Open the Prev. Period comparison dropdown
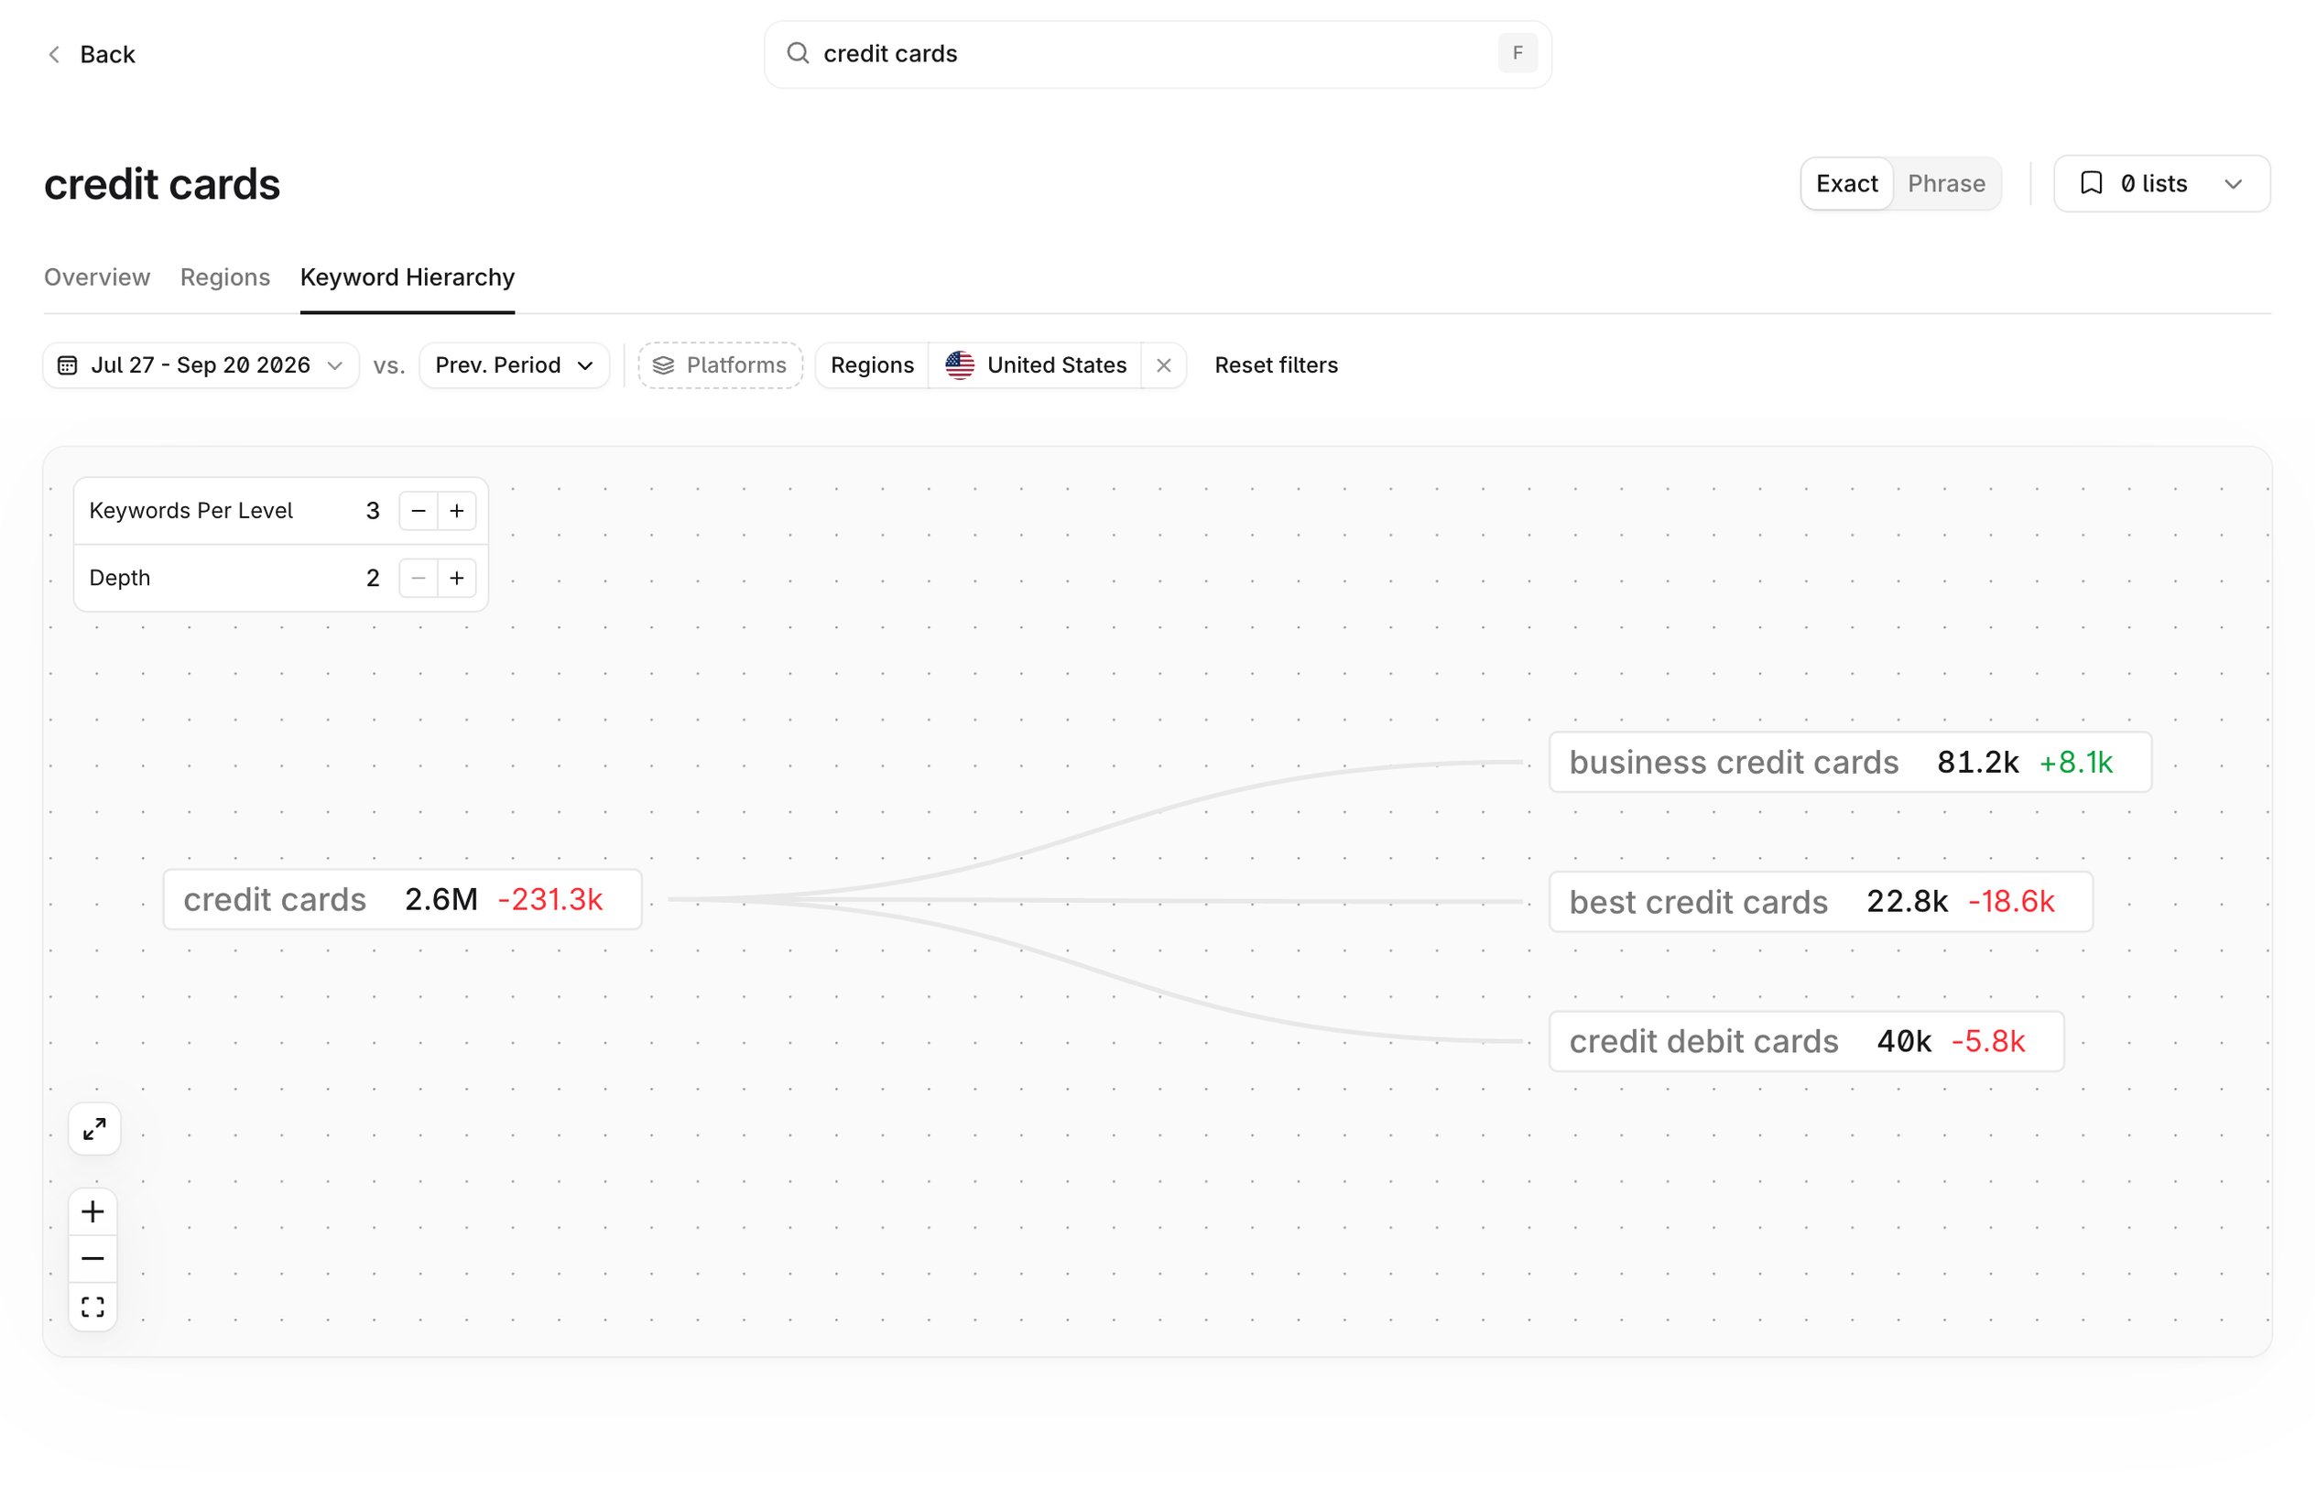Screen dimensions: 2317x1487 point(514,365)
